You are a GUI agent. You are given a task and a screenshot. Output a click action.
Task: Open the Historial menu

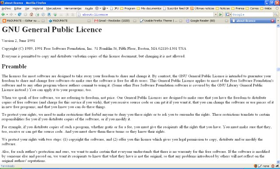point(38,8)
